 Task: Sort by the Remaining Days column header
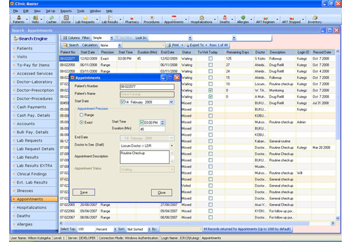coord(237,52)
